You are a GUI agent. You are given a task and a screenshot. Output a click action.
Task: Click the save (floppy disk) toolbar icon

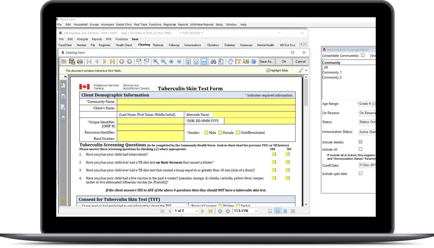click(72, 61)
